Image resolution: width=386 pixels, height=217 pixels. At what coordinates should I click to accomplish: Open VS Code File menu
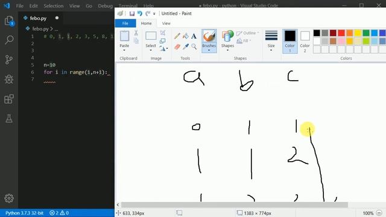(x=19, y=6)
